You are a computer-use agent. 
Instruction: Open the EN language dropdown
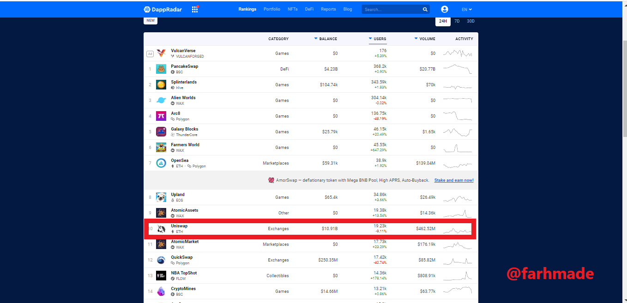(x=467, y=9)
